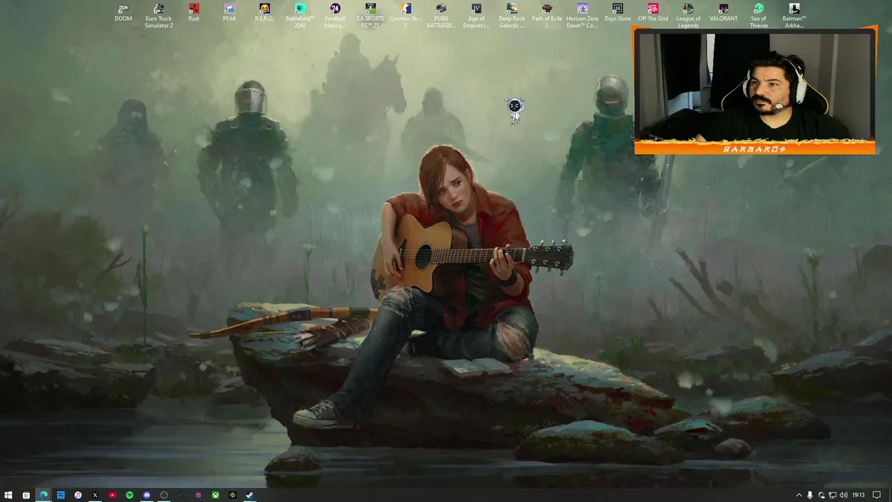The width and height of the screenshot is (892, 502).
Task: Select the Counter-Strike 2 desktop shortcut
Action: click(x=406, y=15)
